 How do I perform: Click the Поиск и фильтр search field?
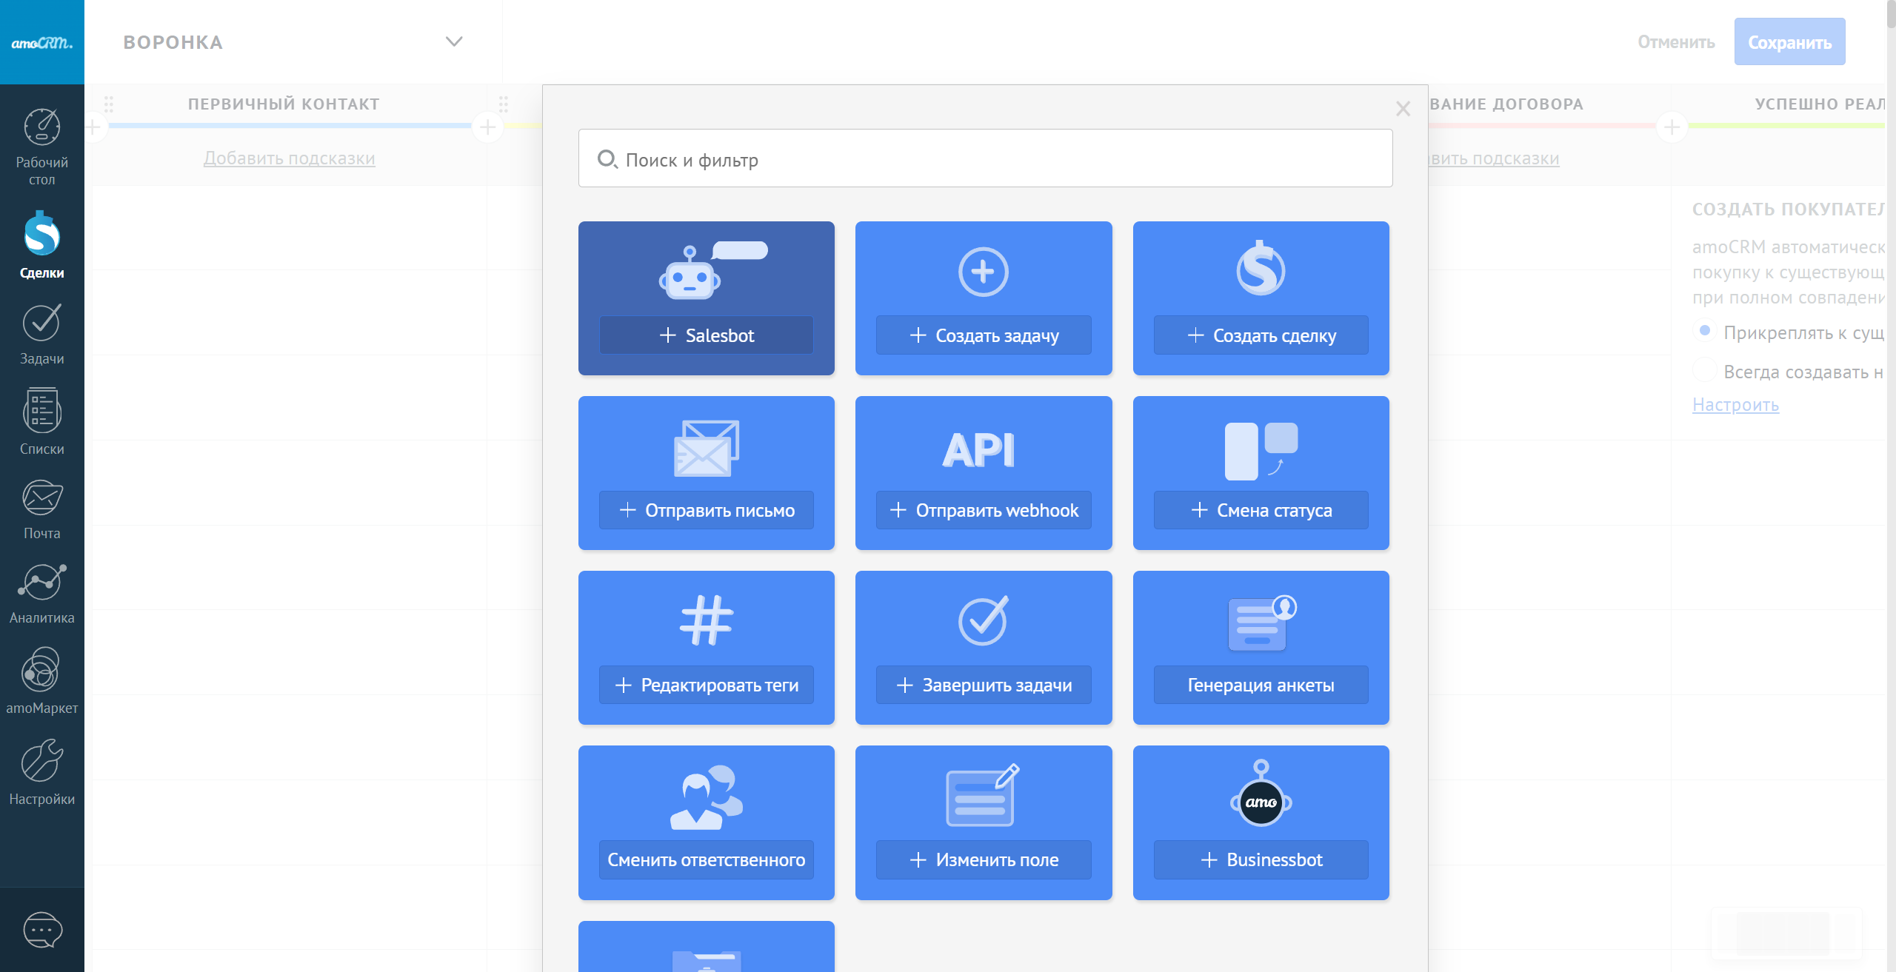[x=985, y=159]
